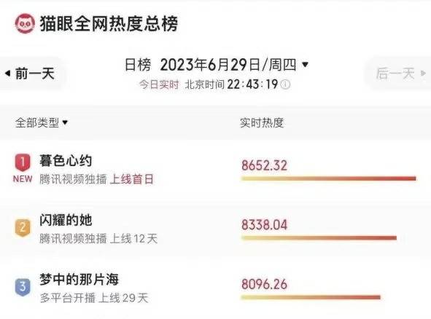The image size is (431, 319).
Task: Click the orange rank 2 badge
Action: pos(23,227)
